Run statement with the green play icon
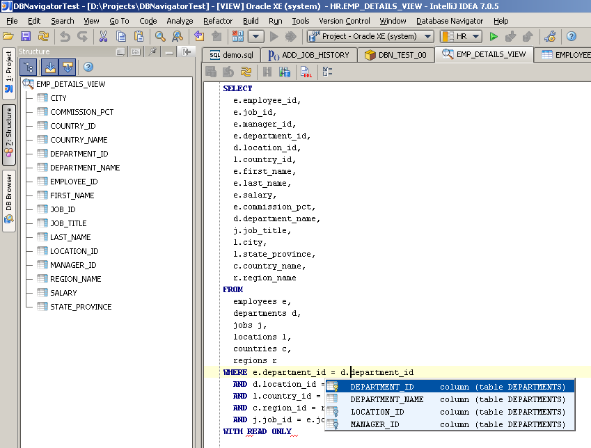 click(x=494, y=36)
